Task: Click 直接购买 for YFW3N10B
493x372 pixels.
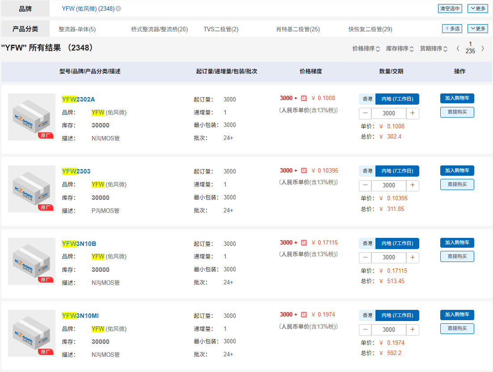Action: [x=457, y=256]
